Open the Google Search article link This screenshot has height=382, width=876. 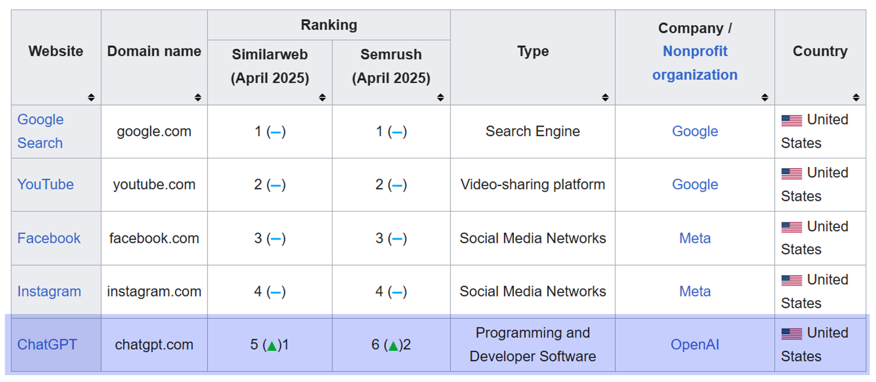pyautogui.click(x=40, y=131)
